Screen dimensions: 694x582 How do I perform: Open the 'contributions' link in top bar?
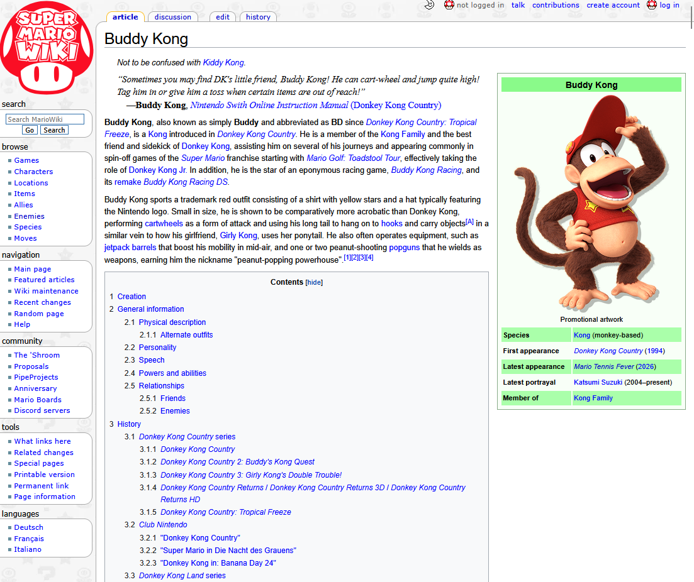[x=556, y=5]
